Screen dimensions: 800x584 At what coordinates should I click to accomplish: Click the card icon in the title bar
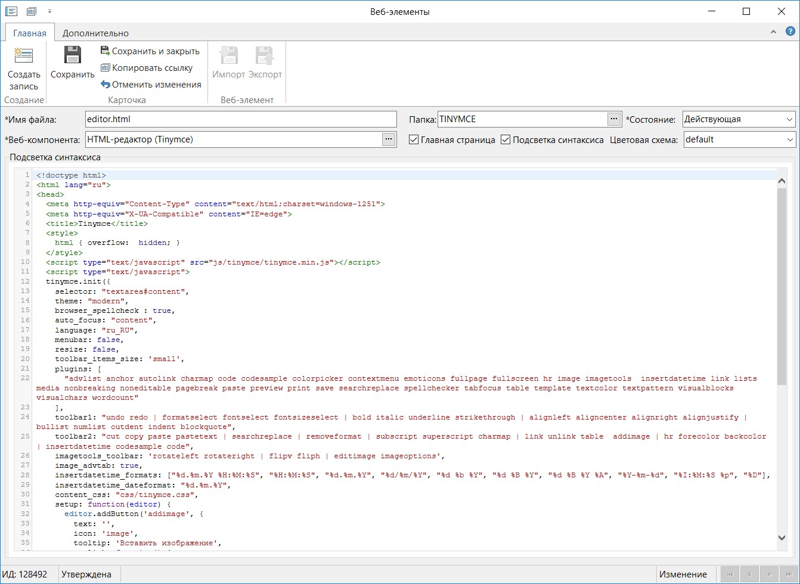pos(11,11)
